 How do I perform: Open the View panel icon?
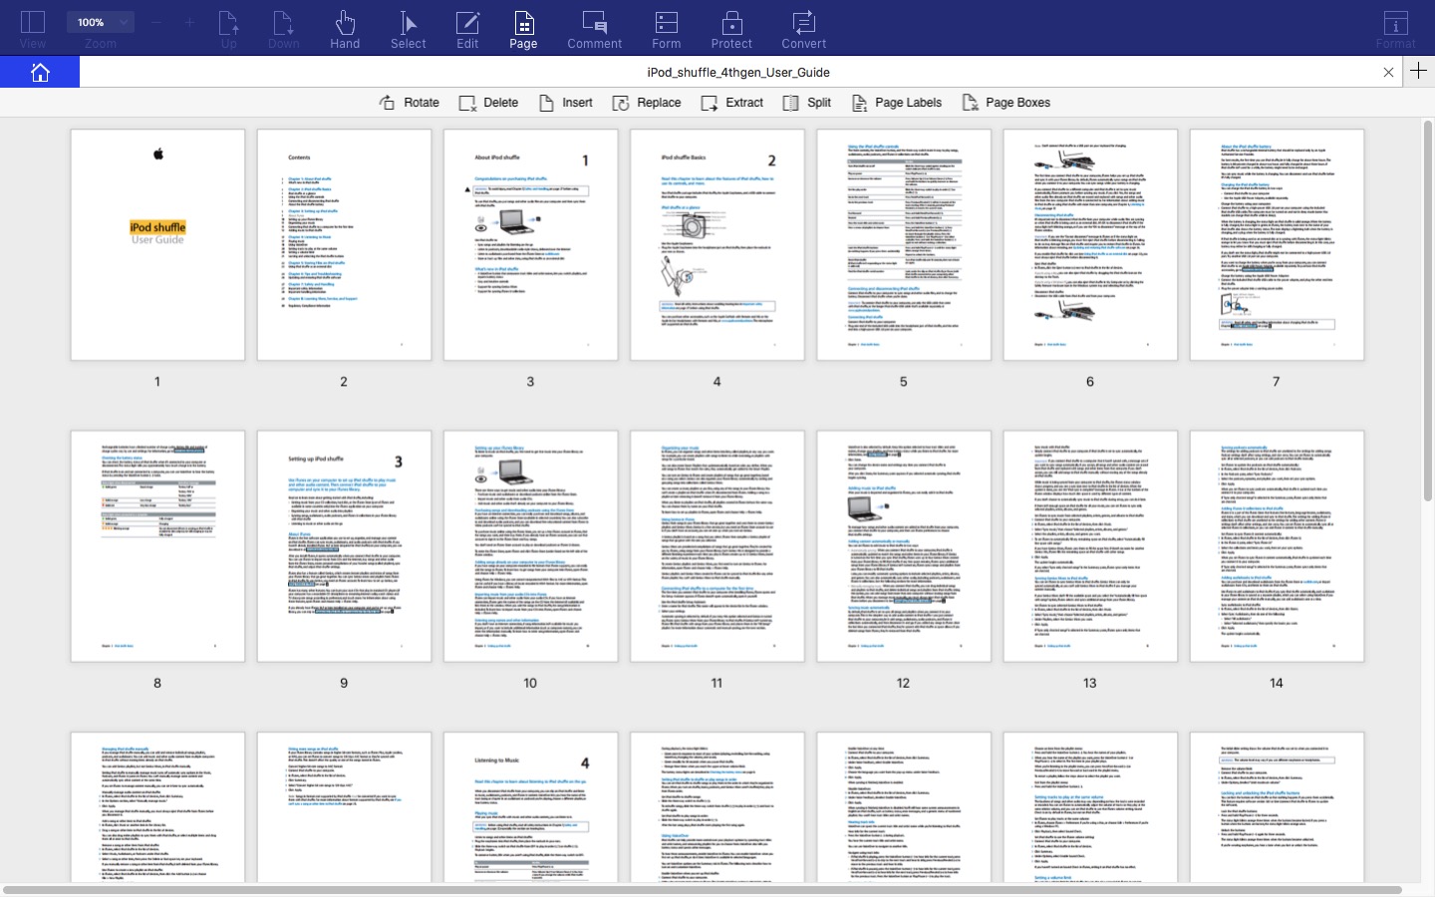pyautogui.click(x=33, y=28)
